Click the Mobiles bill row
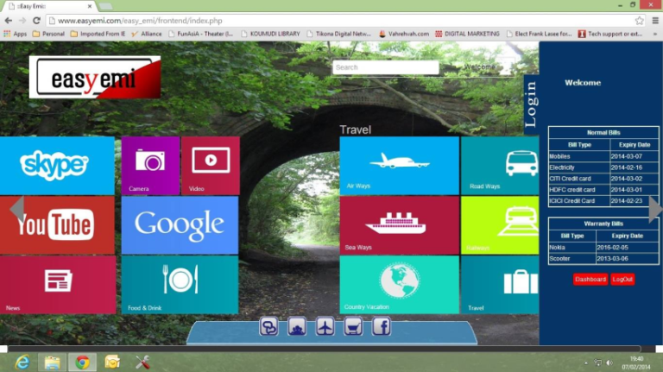This screenshot has width=663, height=372. tap(603, 156)
